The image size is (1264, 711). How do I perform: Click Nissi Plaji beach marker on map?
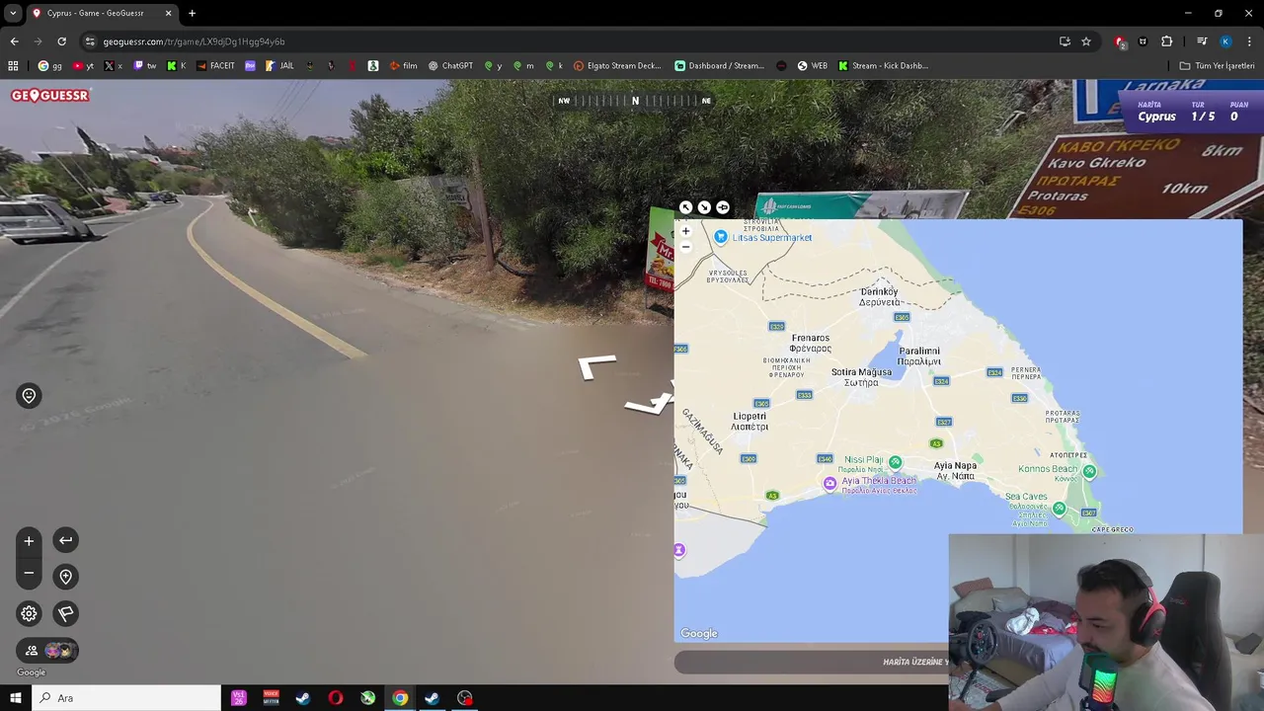tap(895, 462)
